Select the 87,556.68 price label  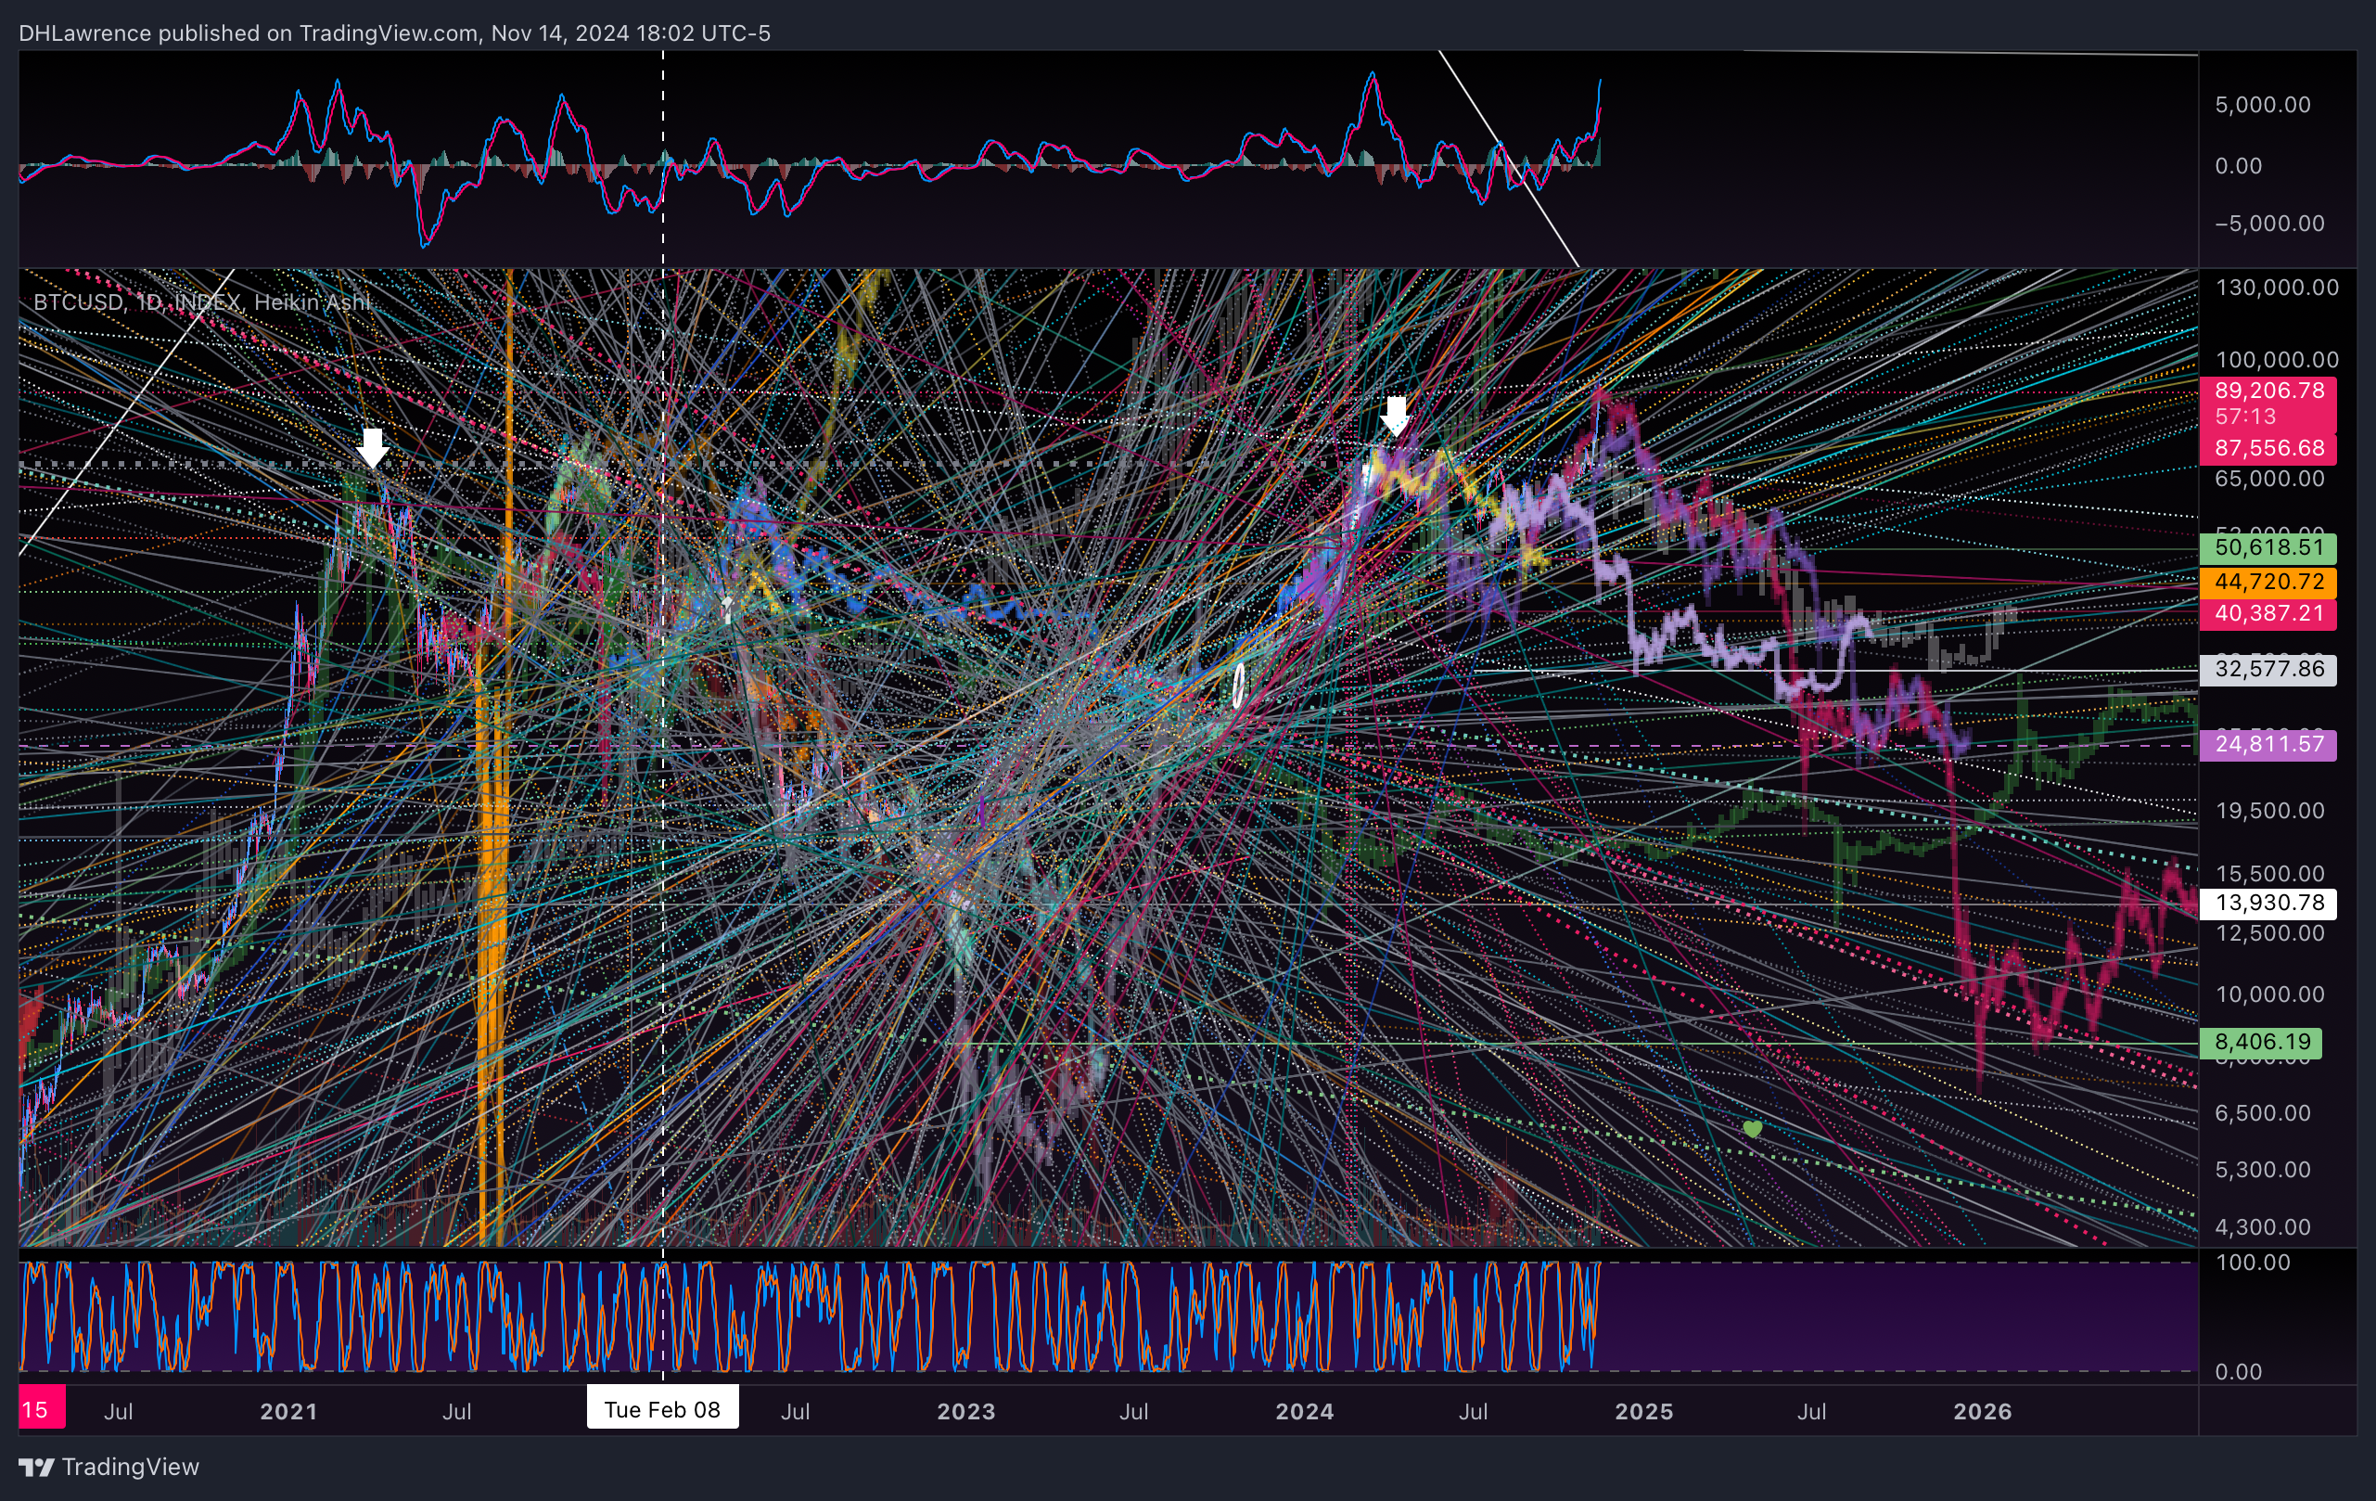click(2269, 448)
